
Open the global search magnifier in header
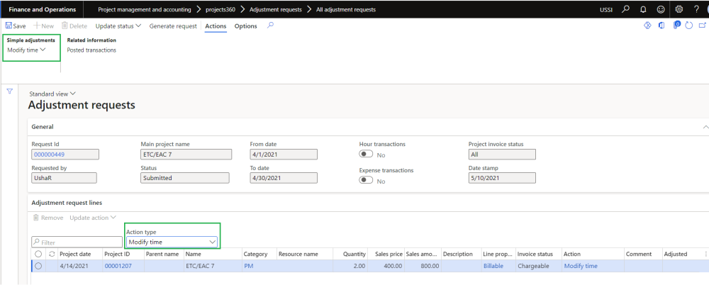(625, 9)
